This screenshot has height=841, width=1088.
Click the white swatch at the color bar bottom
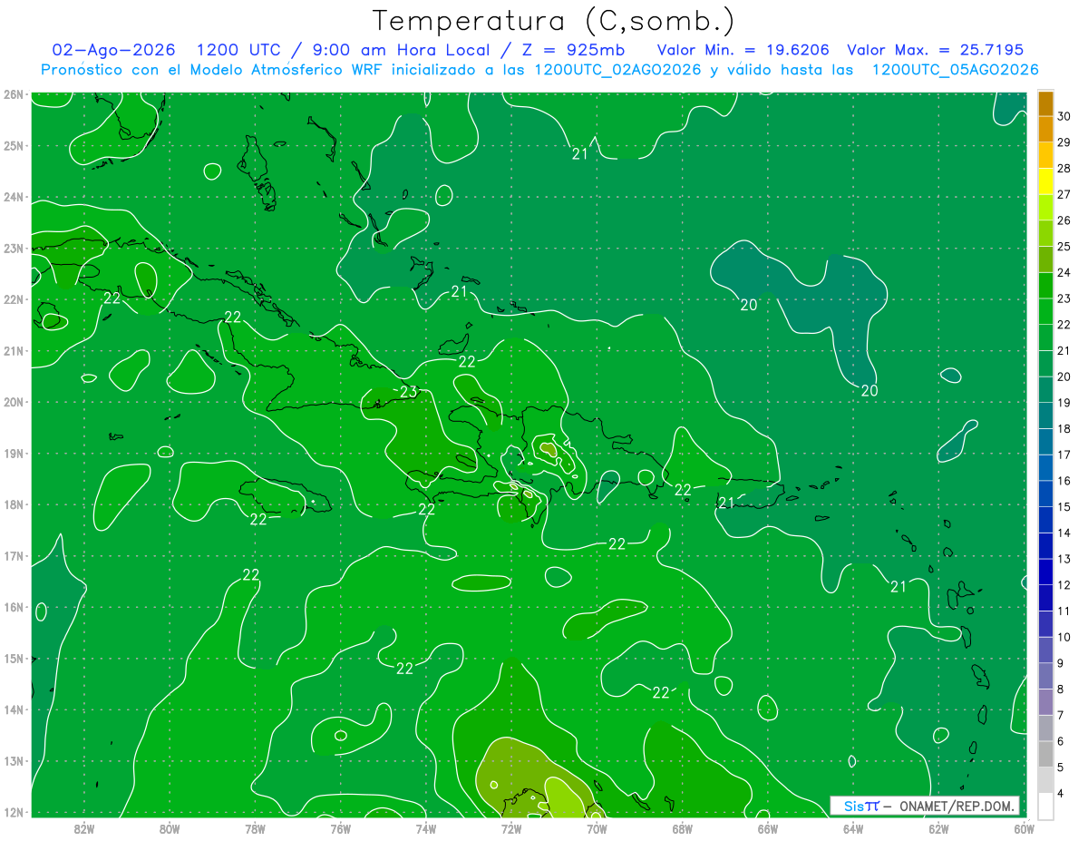point(1045,806)
